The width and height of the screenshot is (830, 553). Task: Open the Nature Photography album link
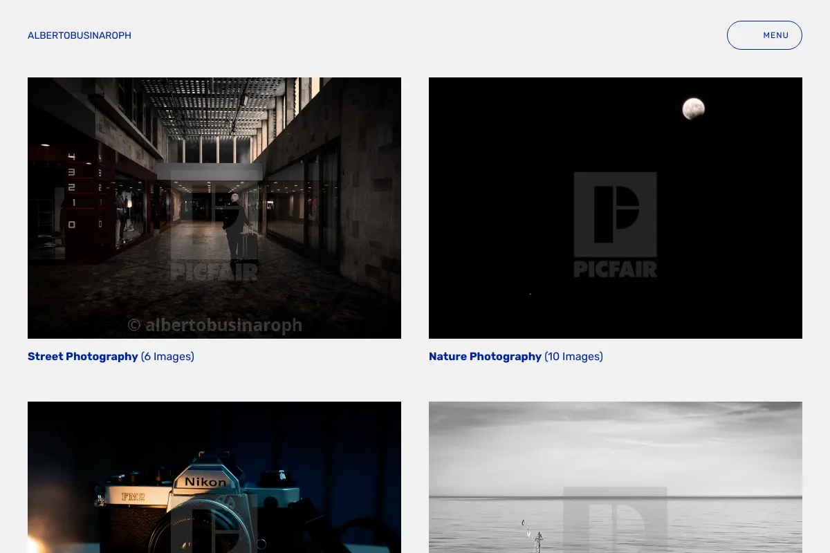(485, 357)
